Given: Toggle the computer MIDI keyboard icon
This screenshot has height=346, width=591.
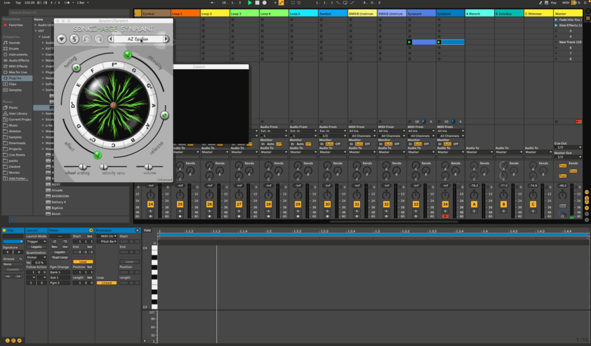Looking at the screenshot, I should tap(547, 3).
